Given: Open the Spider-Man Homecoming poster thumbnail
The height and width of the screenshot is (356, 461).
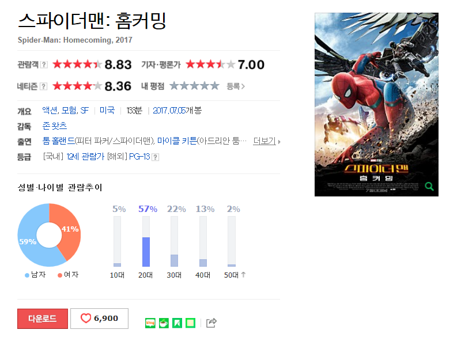Looking at the screenshot, I should point(376,104).
